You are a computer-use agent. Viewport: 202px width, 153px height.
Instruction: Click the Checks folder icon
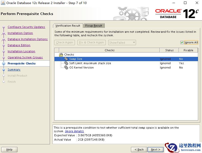[61, 55]
